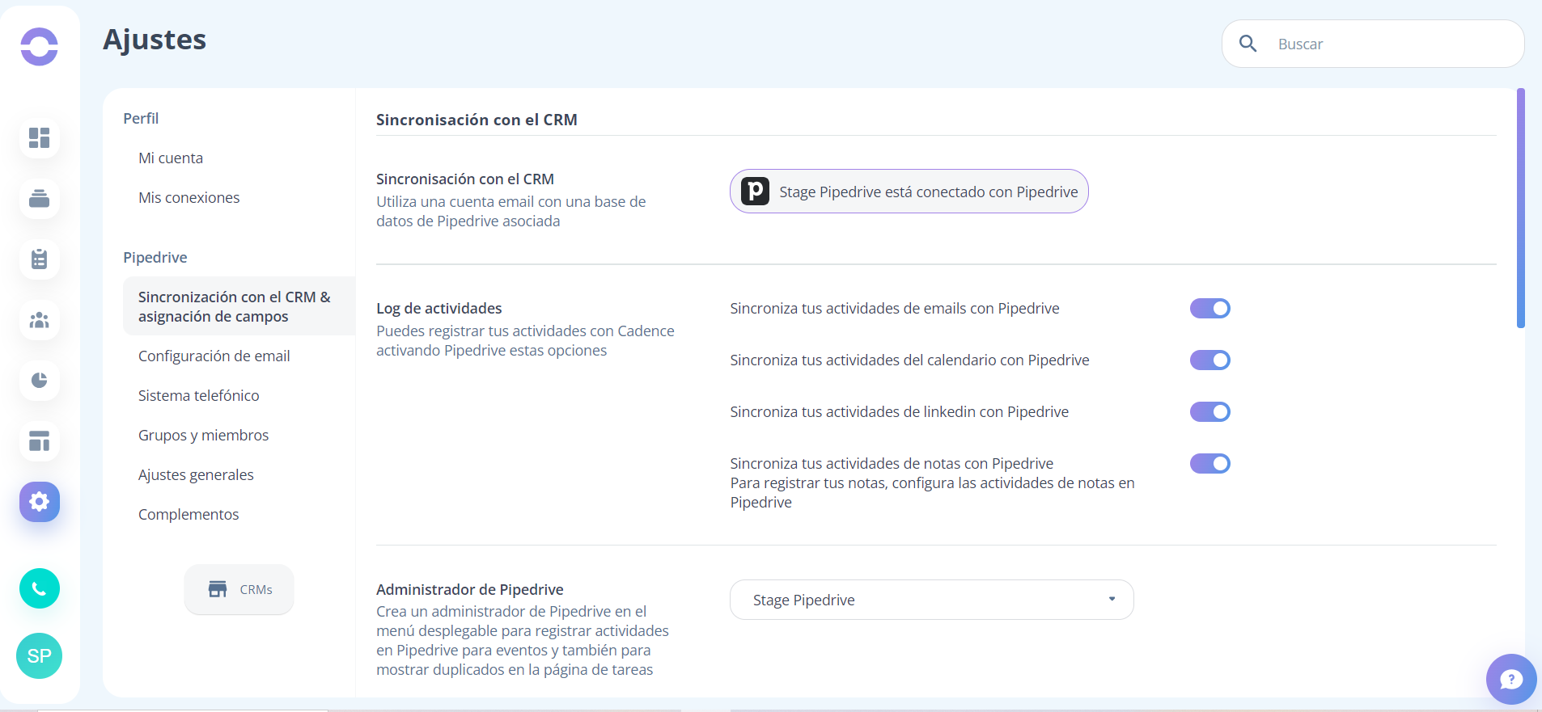The height and width of the screenshot is (712, 1542).
Task: Click the Log de actividades label
Action: pyautogui.click(x=439, y=308)
